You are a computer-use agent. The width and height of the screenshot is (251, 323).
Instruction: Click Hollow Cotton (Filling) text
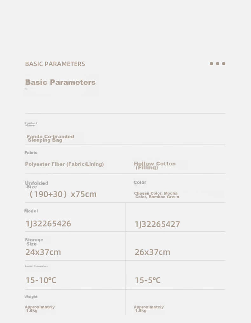tap(155, 165)
